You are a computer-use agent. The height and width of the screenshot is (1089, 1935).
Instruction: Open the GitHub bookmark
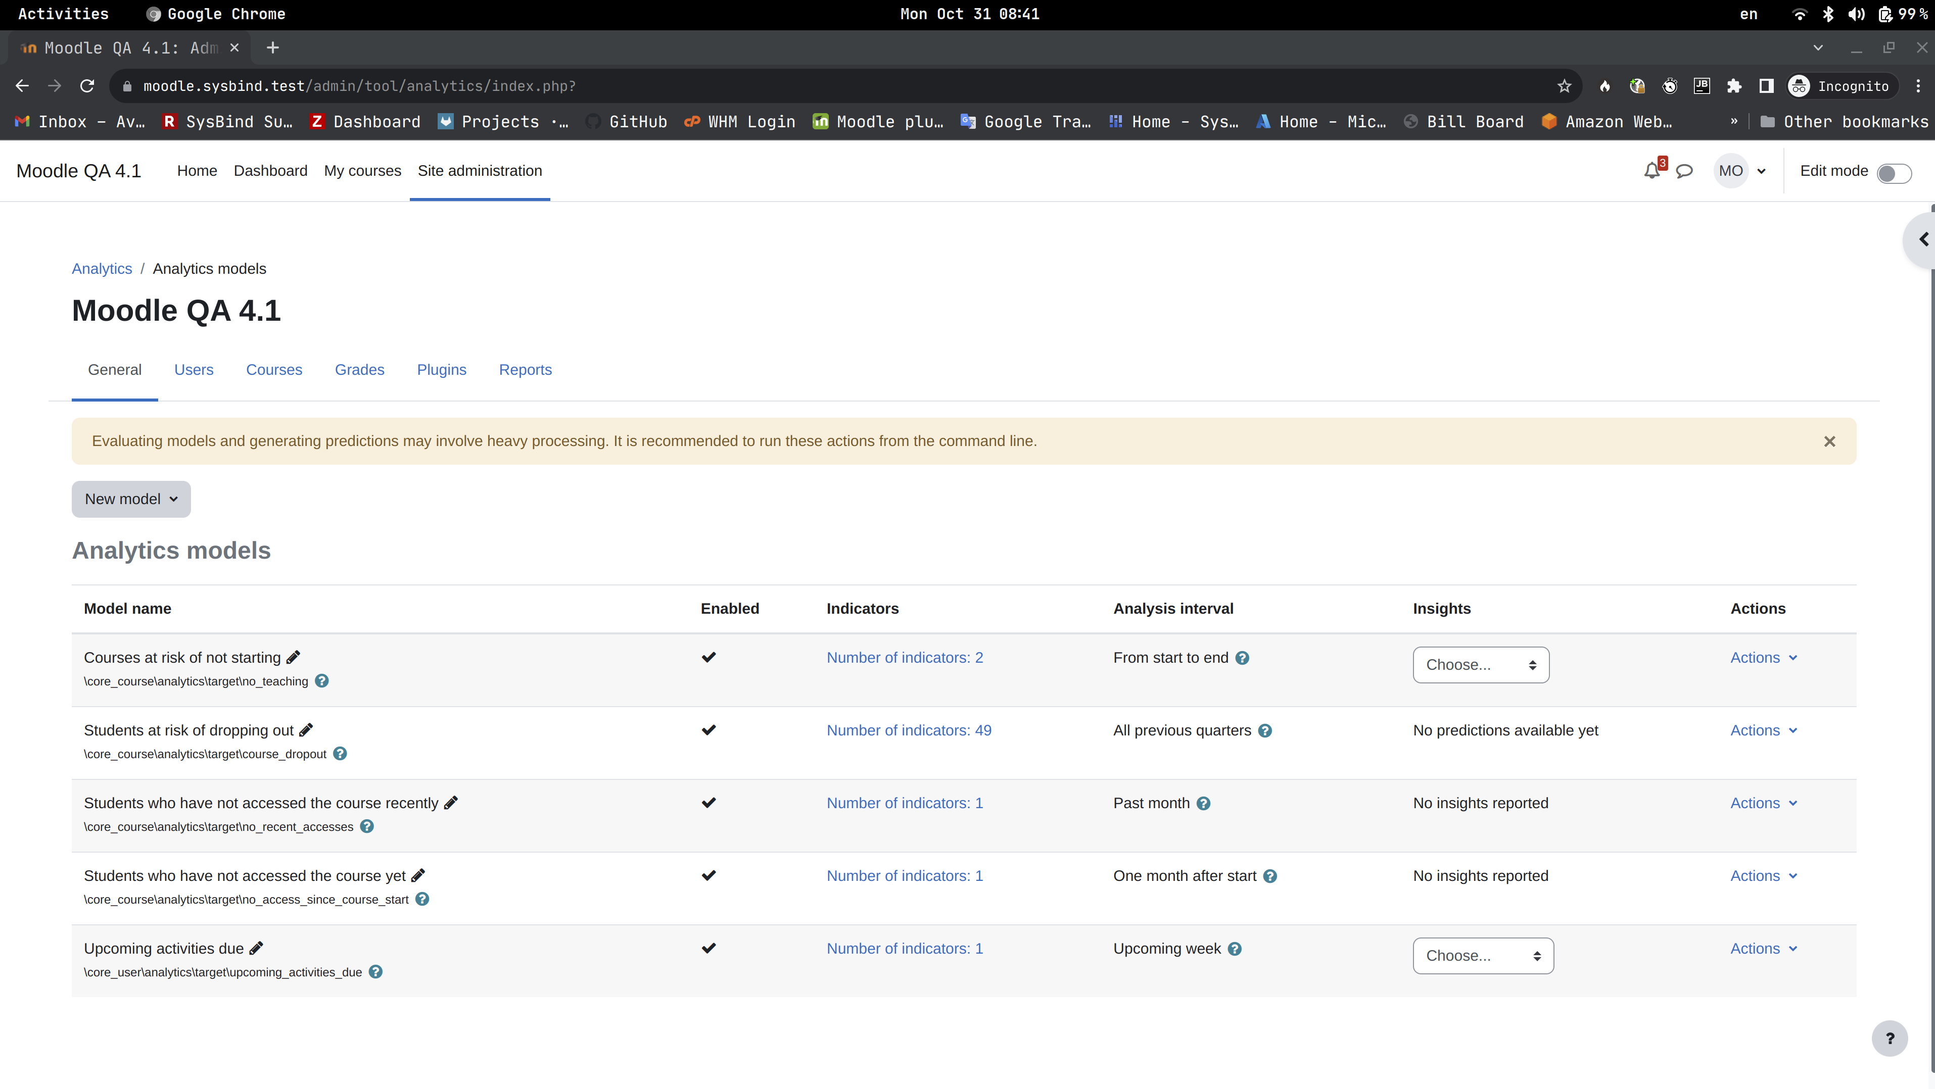[627, 122]
